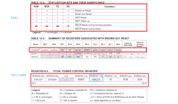178x104 pixels.
Task: Click the "Bit 9" column header
Action: click(x=45, y=44)
